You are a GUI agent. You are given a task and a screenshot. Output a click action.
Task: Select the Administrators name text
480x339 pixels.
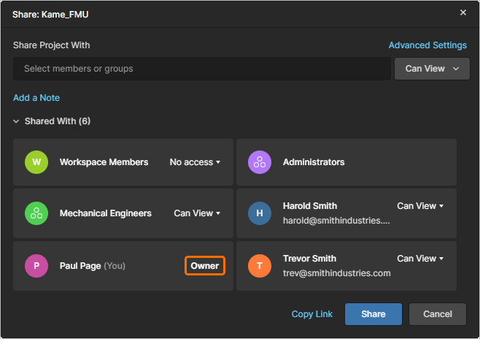click(314, 162)
